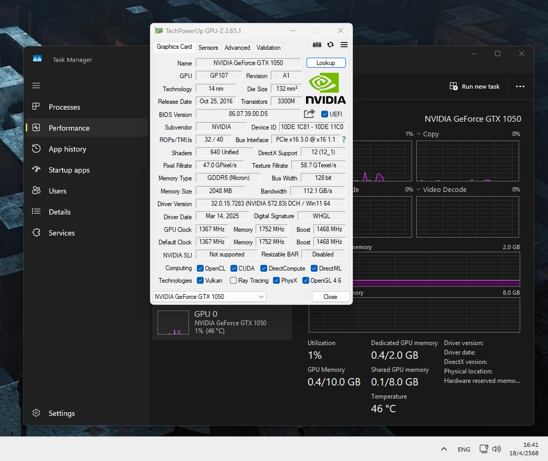
Task: Open the GPU selection dropdown in GPU-Z
Action: tap(209, 296)
